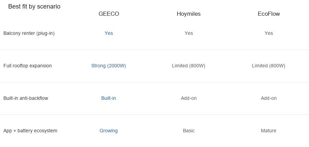Click EcoFlow 'Add-on' anti-backflow cell

coord(268,98)
